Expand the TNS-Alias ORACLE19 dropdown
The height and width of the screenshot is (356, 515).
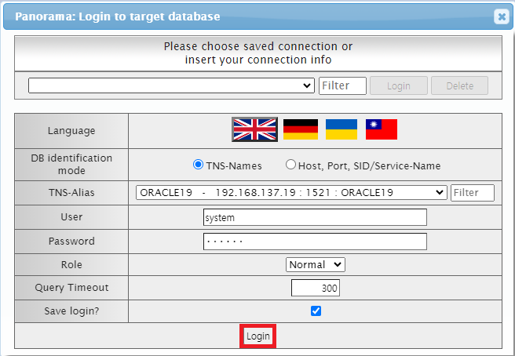291,193
